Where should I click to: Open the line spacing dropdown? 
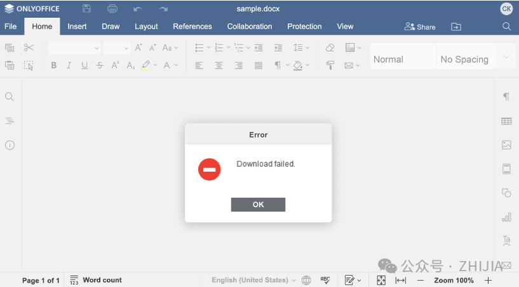coord(301,48)
